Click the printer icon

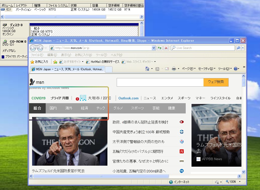[x=174, y=69]
